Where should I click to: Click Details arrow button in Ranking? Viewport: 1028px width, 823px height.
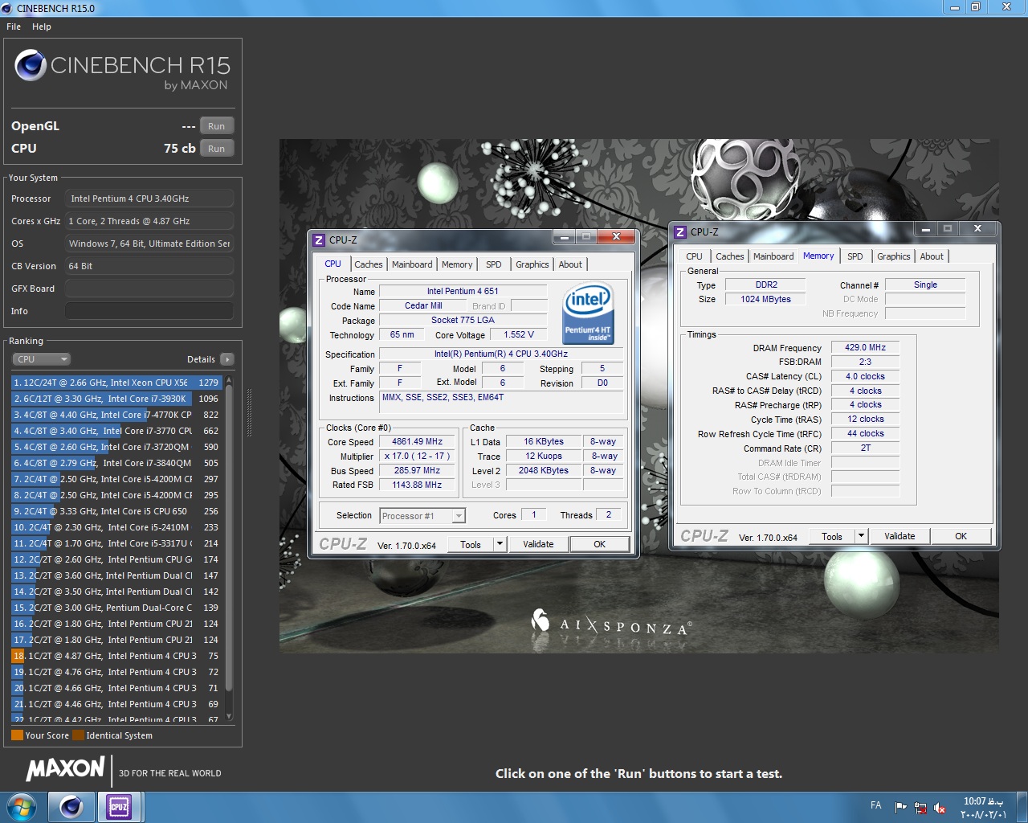227,359
